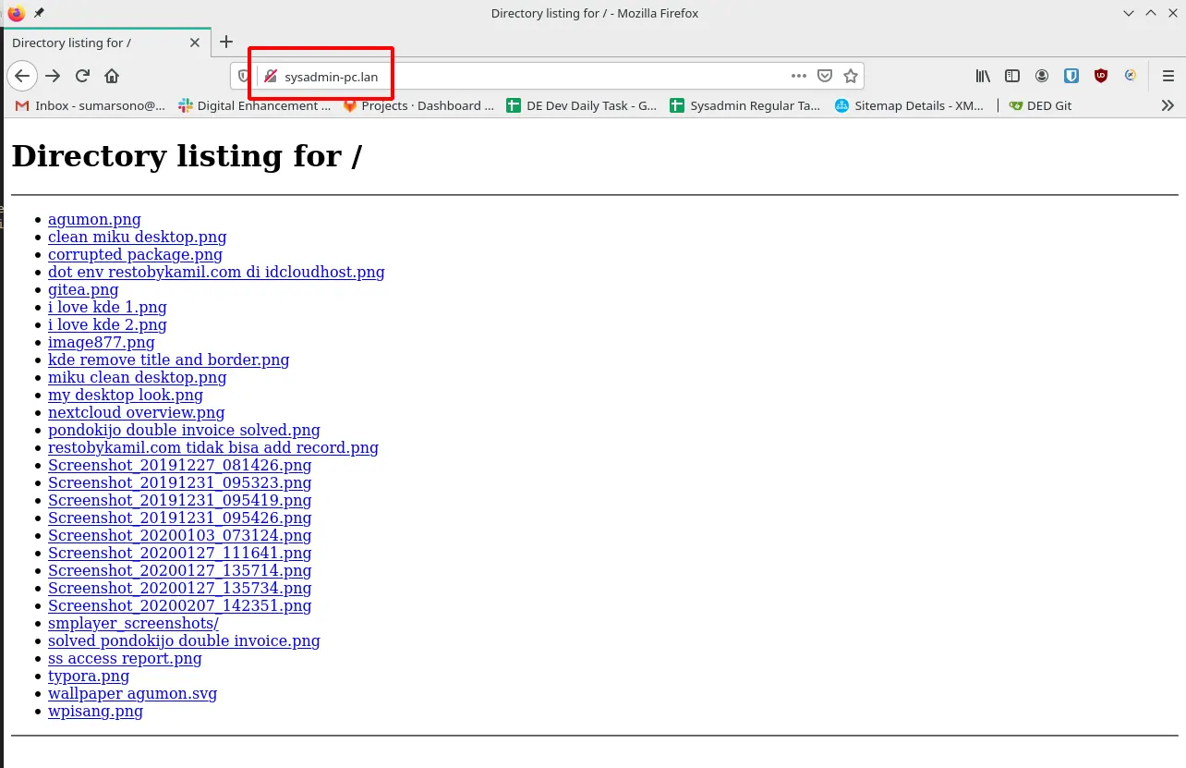This screenshot has width=1186, height=768.
Task: Save page to Pocket
Action: click(x=826, y=76)
